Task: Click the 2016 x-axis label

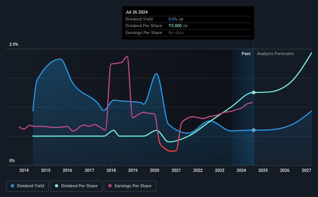Action: [x=67, y=170]
